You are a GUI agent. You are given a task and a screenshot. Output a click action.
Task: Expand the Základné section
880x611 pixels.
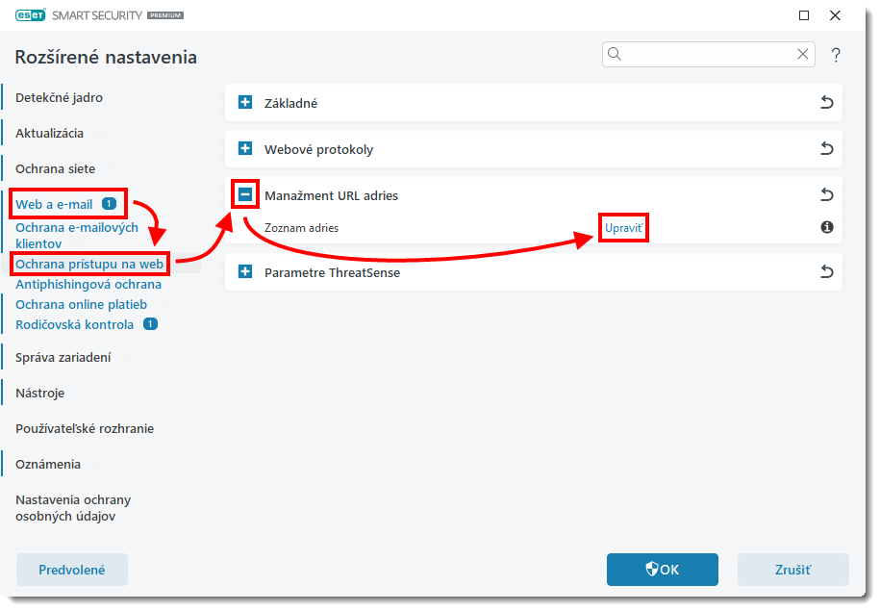pos(245,103)
